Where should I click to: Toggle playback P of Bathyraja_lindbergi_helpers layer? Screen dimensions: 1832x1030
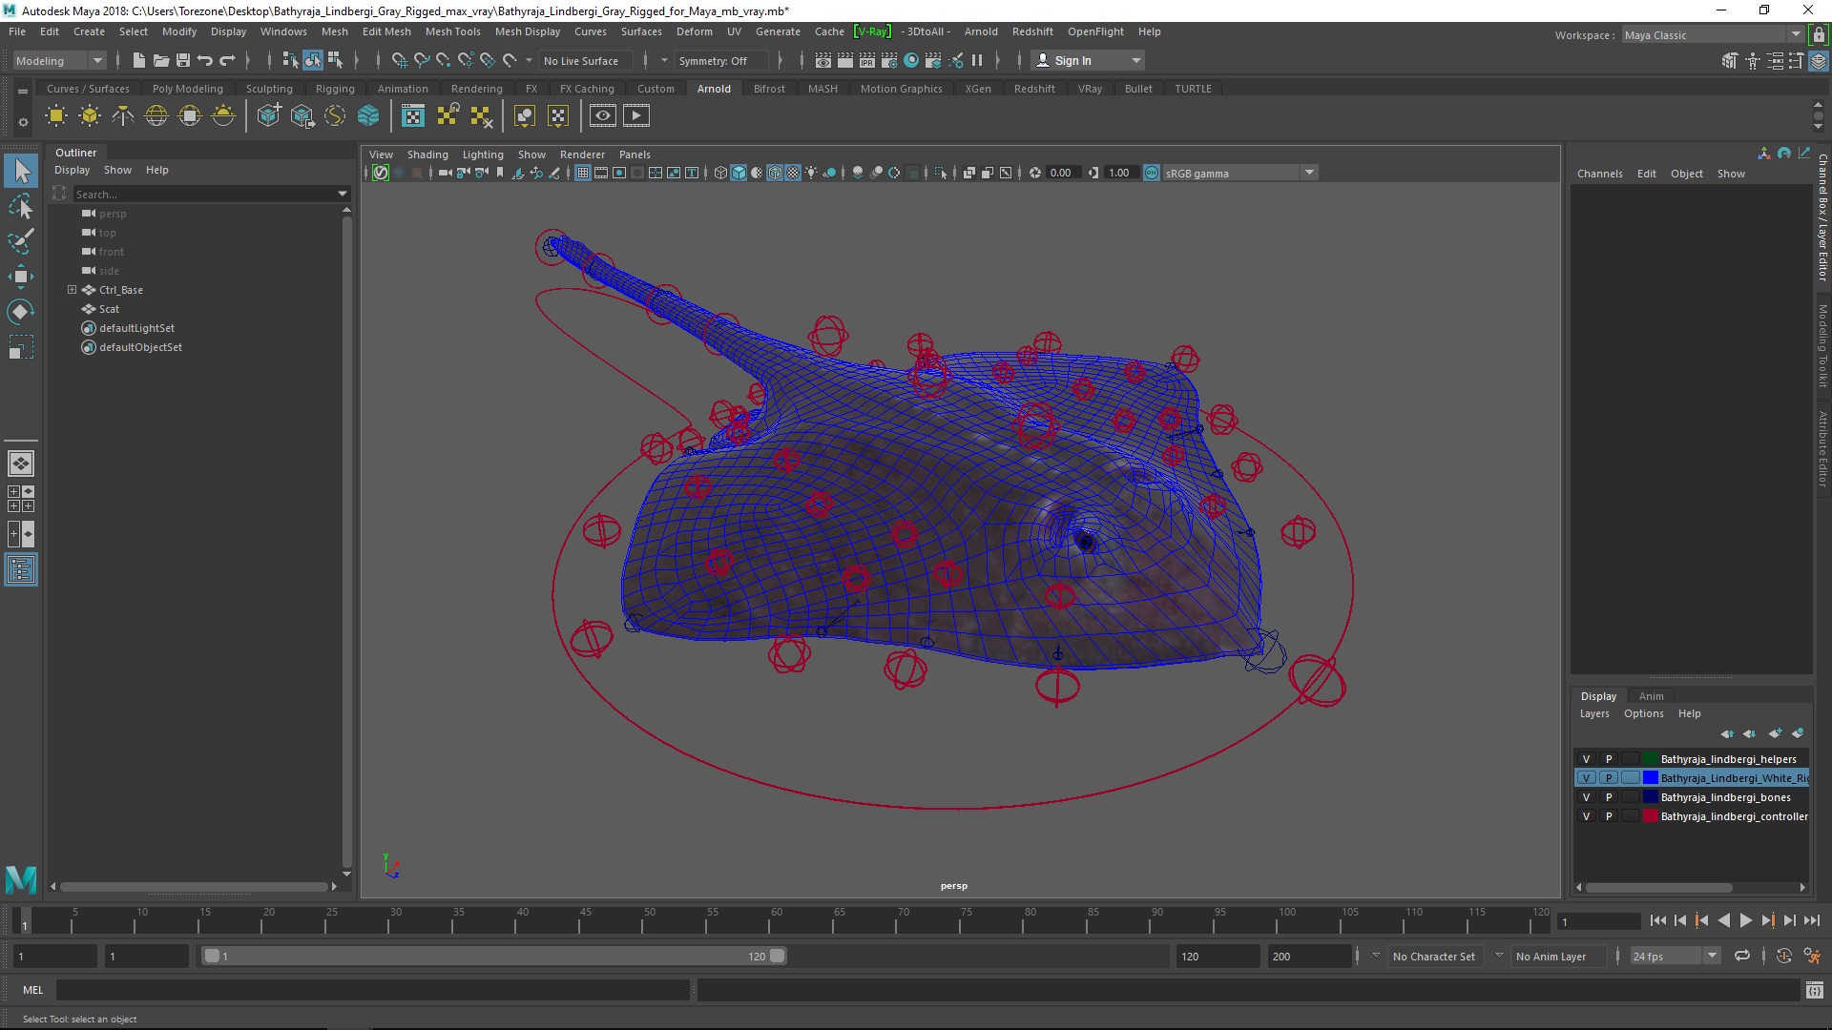click(x=1609, y=759)
